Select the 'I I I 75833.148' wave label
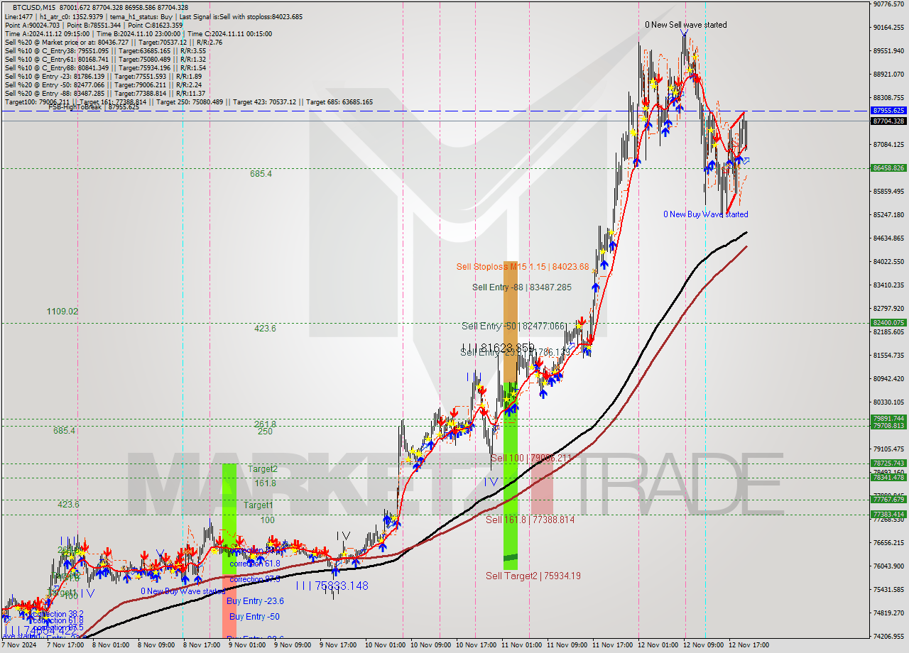Image resolution: width=909 pixels, height=653 pixels. pyautogui.click(x=332, y=586)
